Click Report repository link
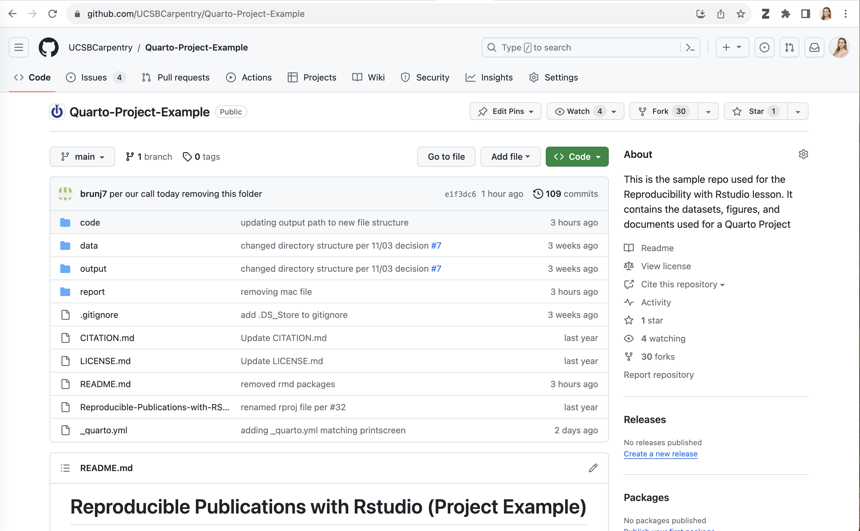 [659, 375]
